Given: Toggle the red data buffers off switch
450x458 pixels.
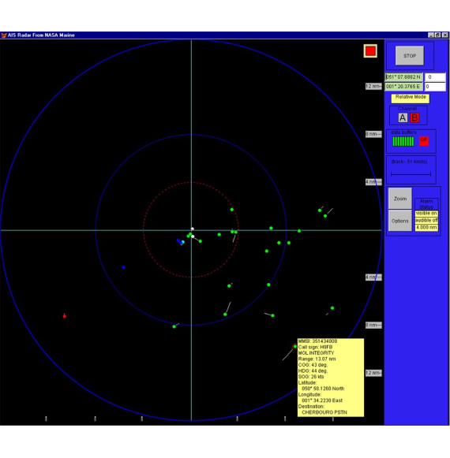Looking at the screenshot, I should coord(424,141).
